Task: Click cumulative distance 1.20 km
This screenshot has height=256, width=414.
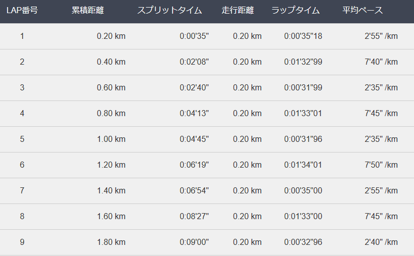Action: point(111,165)
